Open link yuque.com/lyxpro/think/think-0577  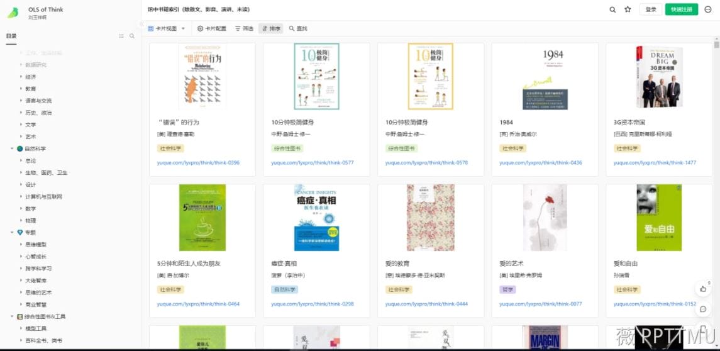[313, 163]
